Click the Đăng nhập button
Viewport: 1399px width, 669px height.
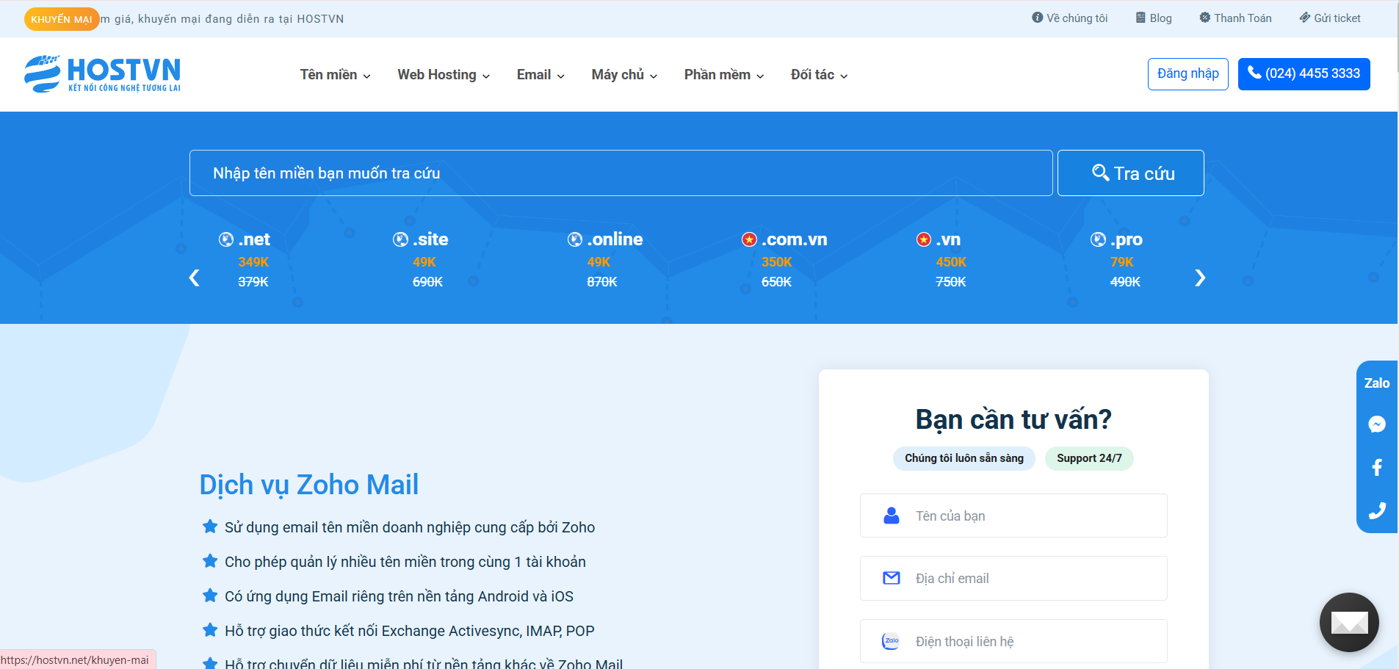1187,74
